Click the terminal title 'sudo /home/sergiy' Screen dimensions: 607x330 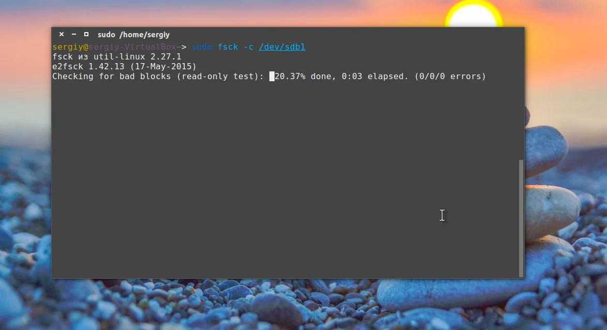[x=133, y=35]
